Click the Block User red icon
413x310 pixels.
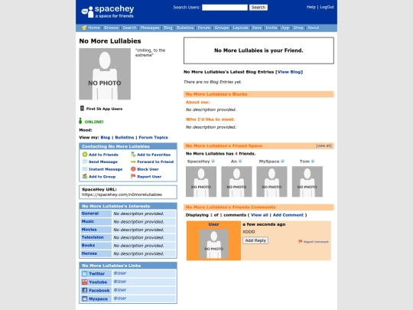(133, 169)
